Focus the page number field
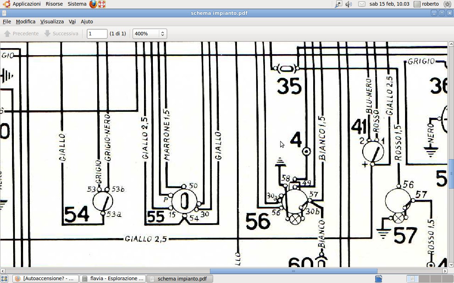 [97, 34]
